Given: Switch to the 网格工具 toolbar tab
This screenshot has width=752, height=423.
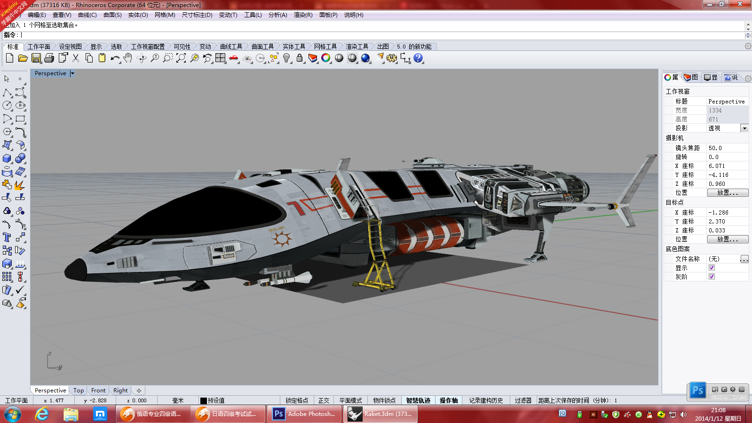Looking at the screenshot, I should click(325, 47).
